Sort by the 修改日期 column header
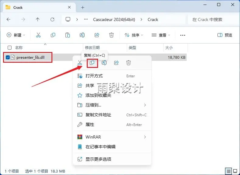240x175 pixels. 92,48
